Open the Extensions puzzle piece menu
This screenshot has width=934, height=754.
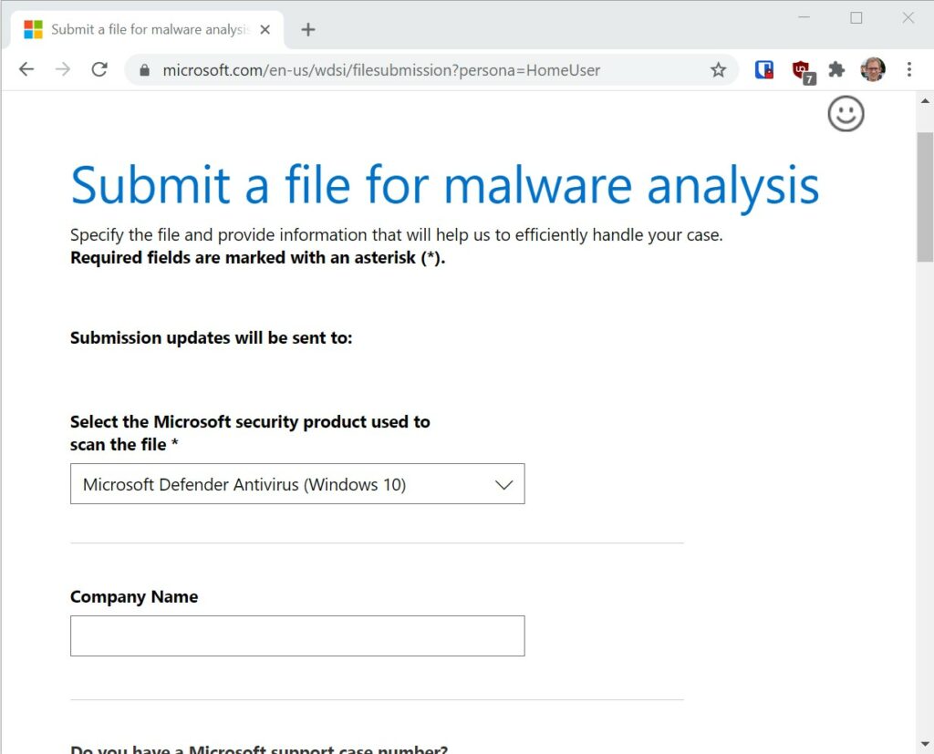click(836, 69)
